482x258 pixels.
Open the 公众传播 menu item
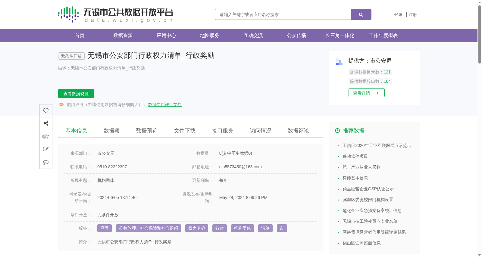296,36
